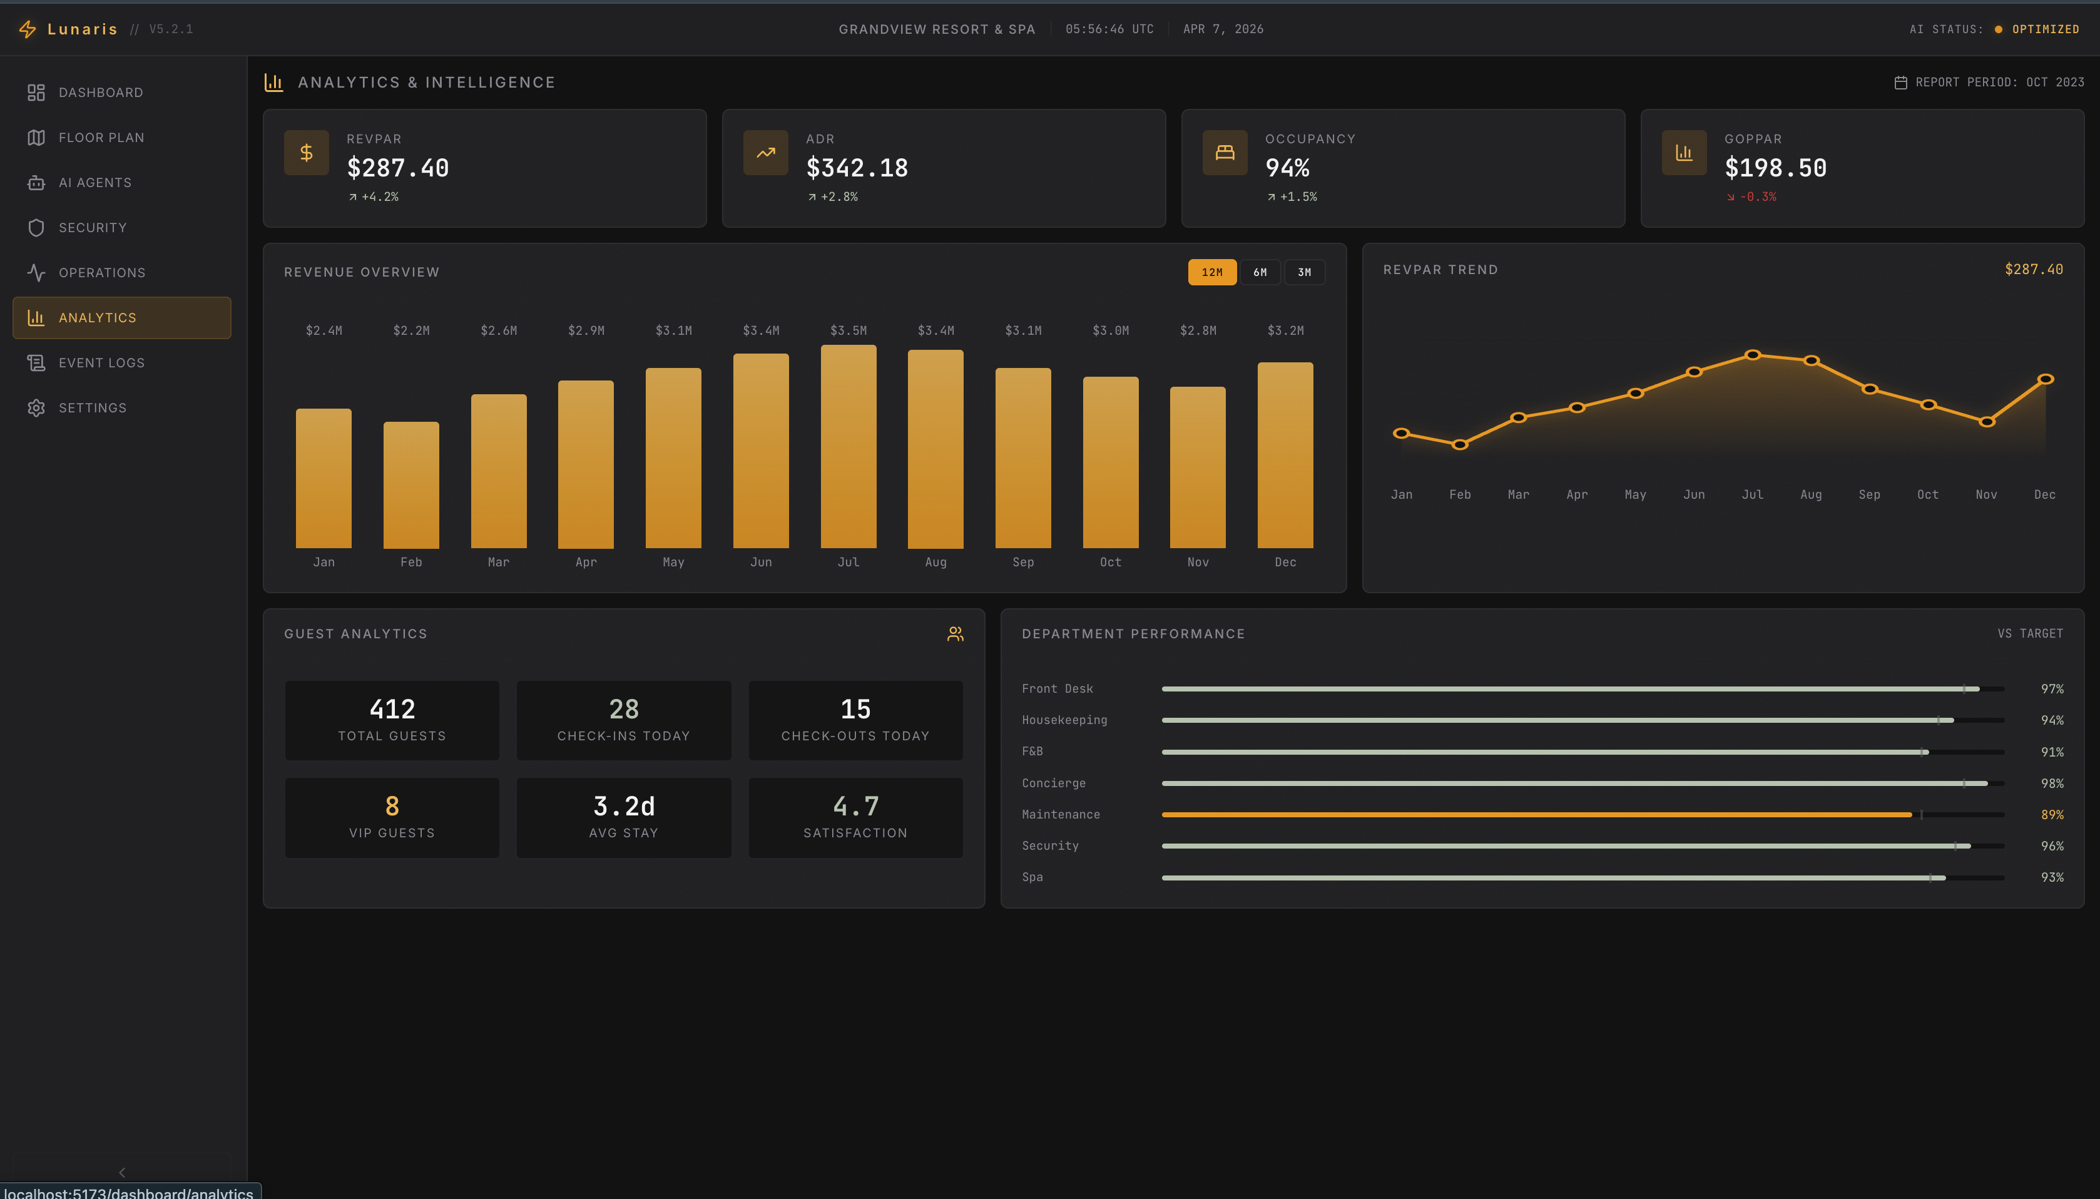Image resolution: width=2100 pixels, height=1199 pixels.
Task: Click the GOPPAR bar chart icon
Action: (x=1685, y=152)
